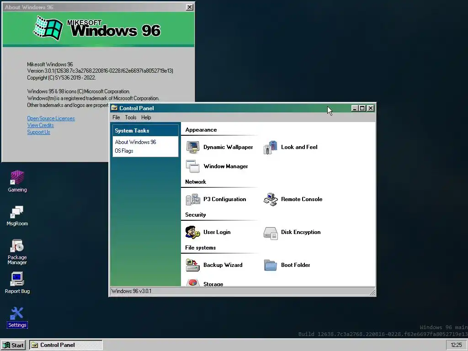The width and height of the screenshot is (468, 351).
Task: Select the Settings desktop icon
Action: (17, 314)
